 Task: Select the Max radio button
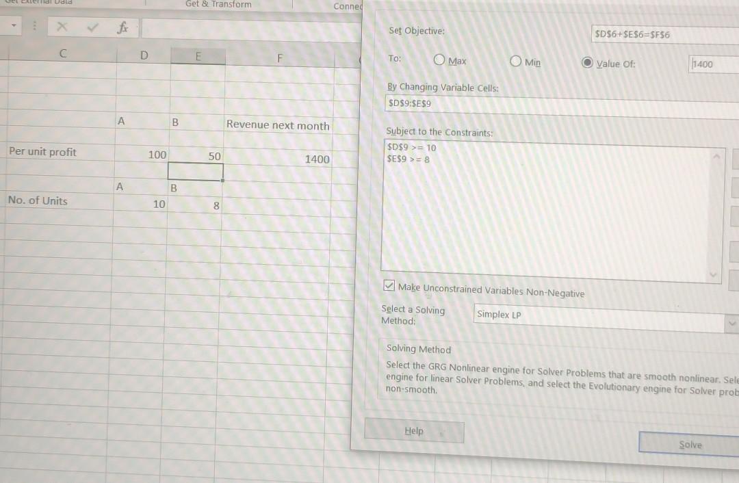pos(439,60)
